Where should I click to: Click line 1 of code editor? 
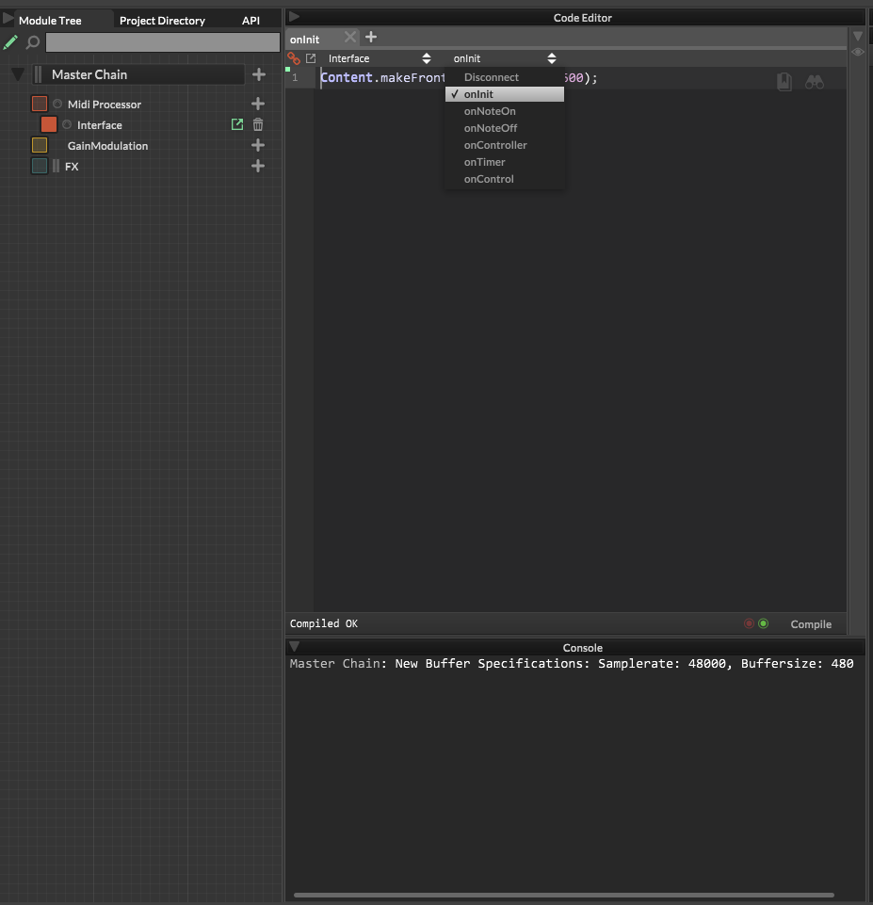point(580,78)
